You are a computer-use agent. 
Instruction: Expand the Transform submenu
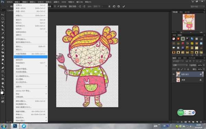pos(31,66)
